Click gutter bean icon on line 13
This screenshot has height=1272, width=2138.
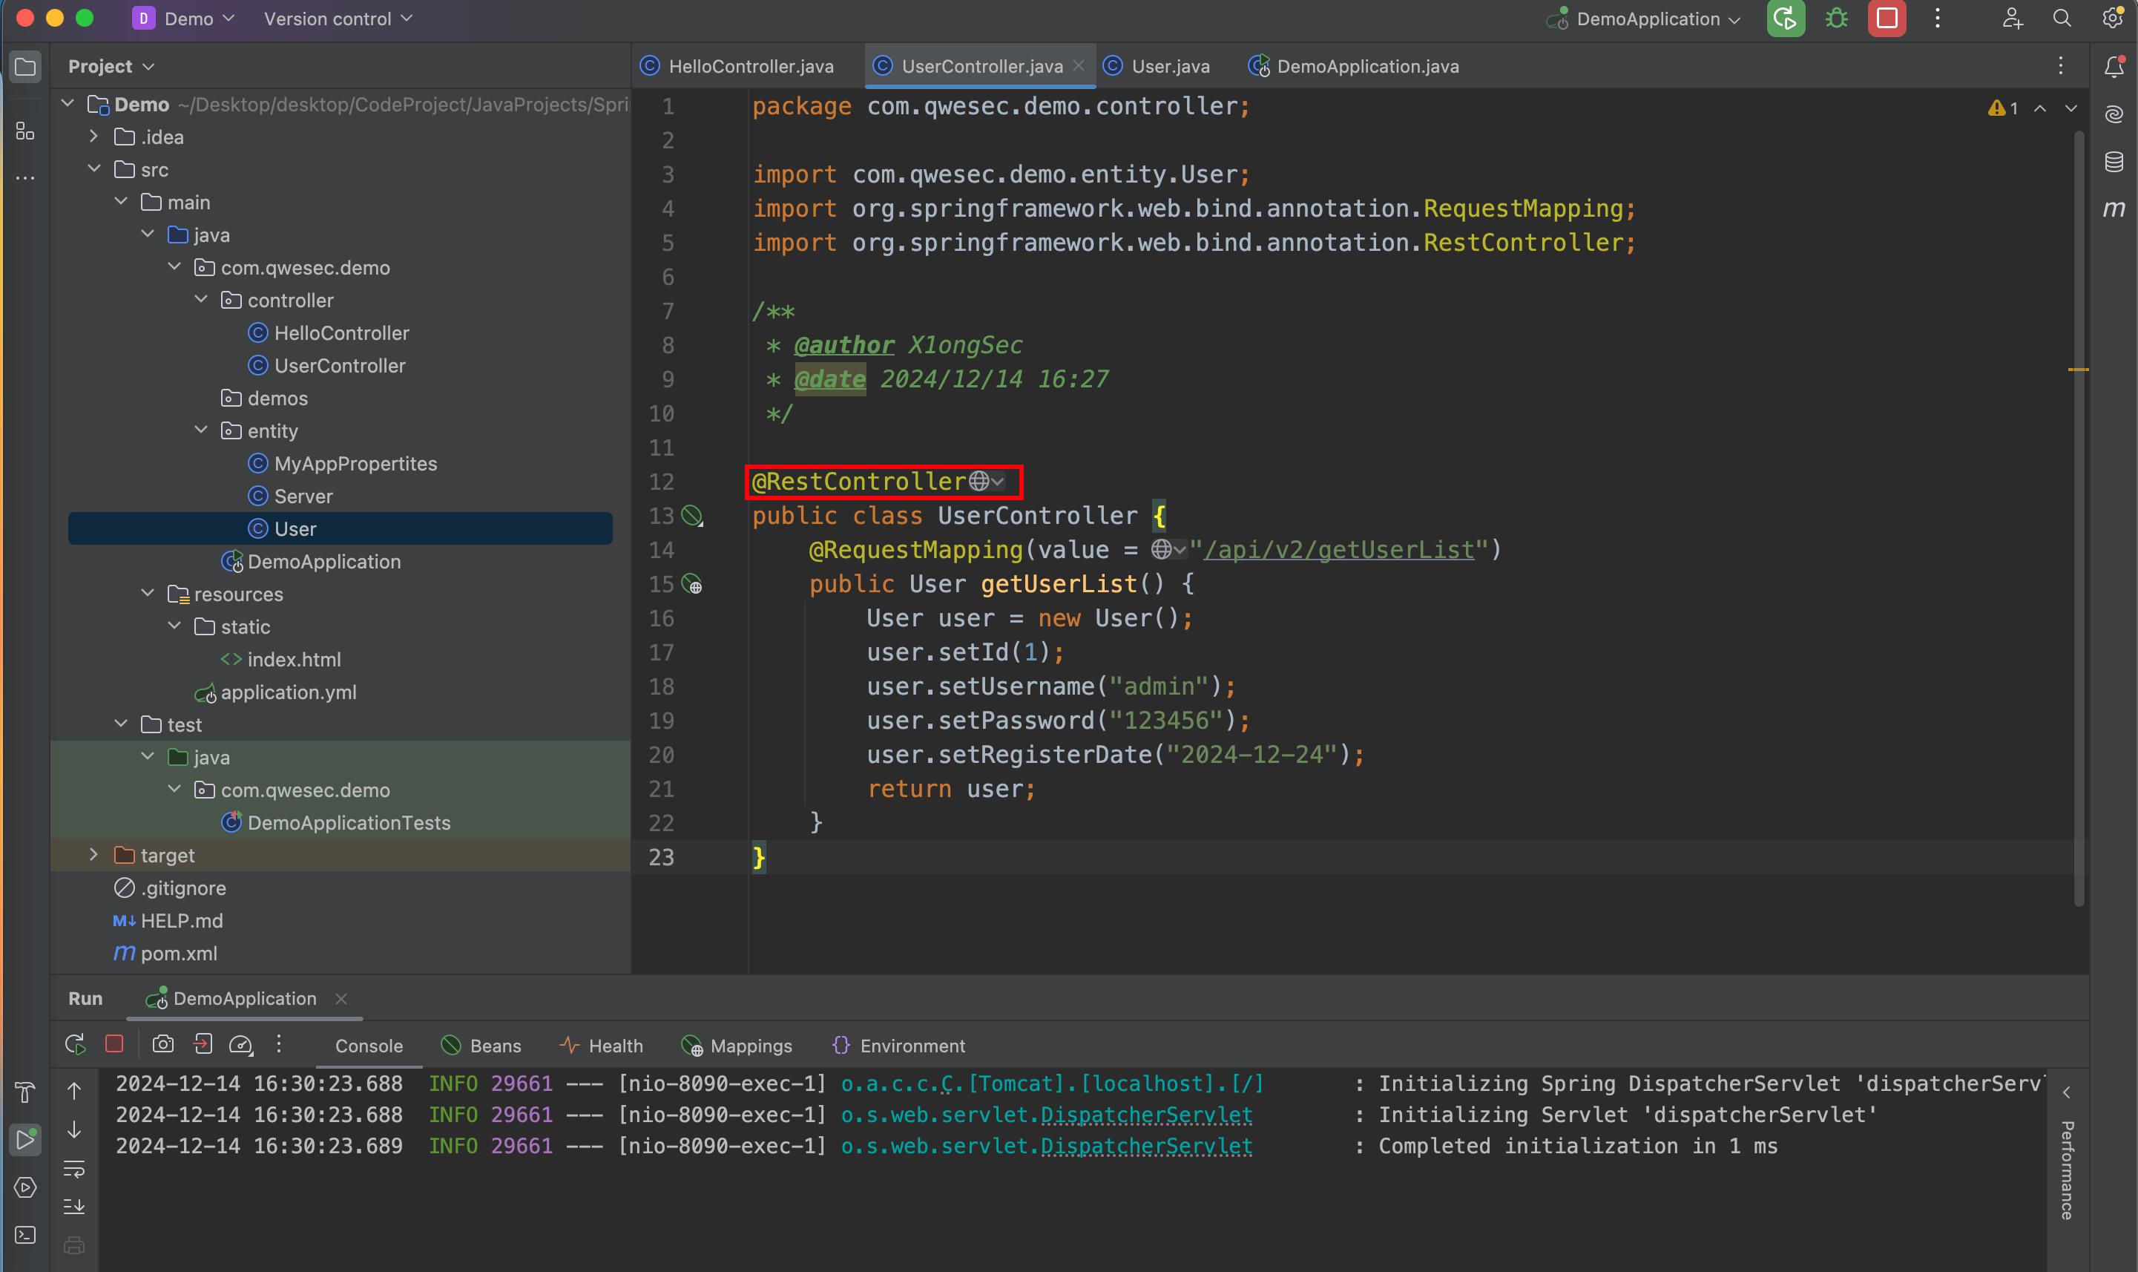tap(692, 516)
